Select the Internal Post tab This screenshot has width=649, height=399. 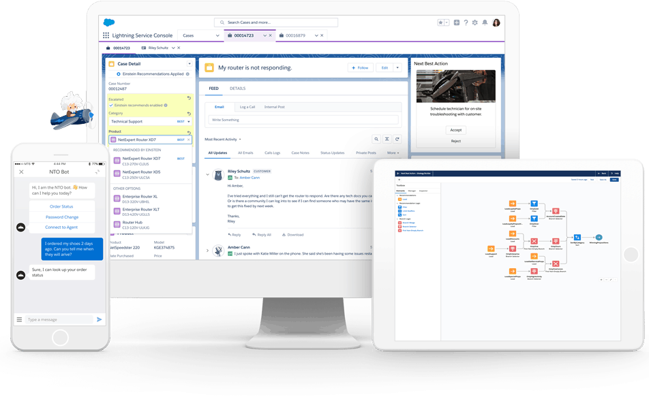275,107
